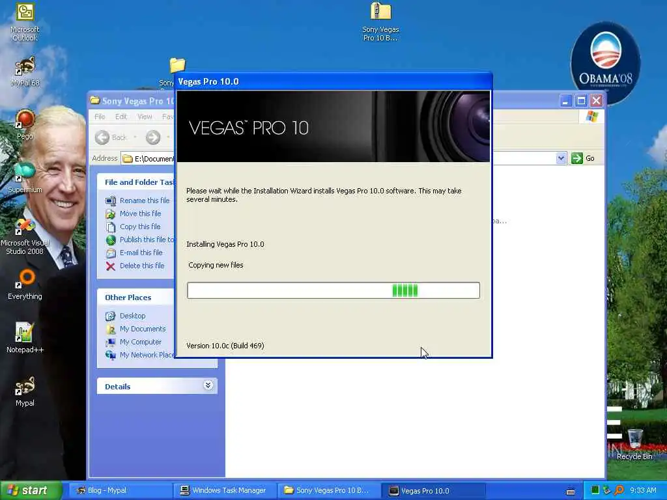The image size is (667, 500).
Task: Switch to Windows Task Manager taskbar button
Action: (x=225, y=491)
